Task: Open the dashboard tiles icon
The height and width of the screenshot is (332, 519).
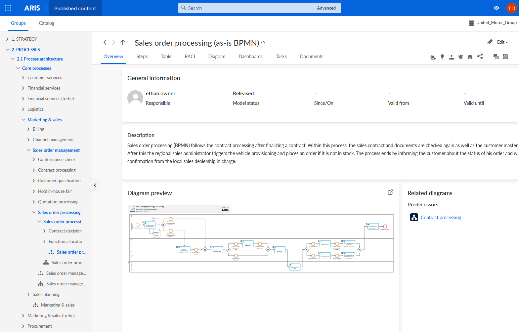Action: [505, 57]
